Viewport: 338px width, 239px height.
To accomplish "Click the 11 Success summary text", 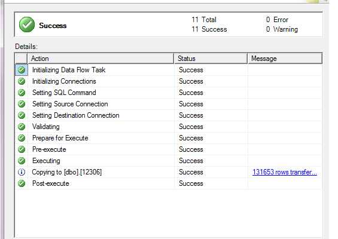I will pyautogui.click(x=209, y=29).
